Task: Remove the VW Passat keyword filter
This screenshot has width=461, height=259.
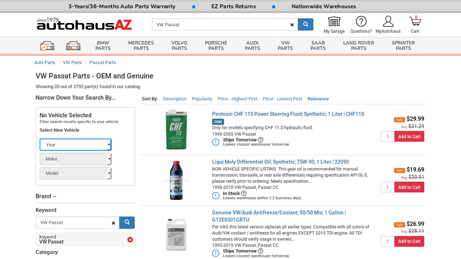Action: [x=130, y=239]
